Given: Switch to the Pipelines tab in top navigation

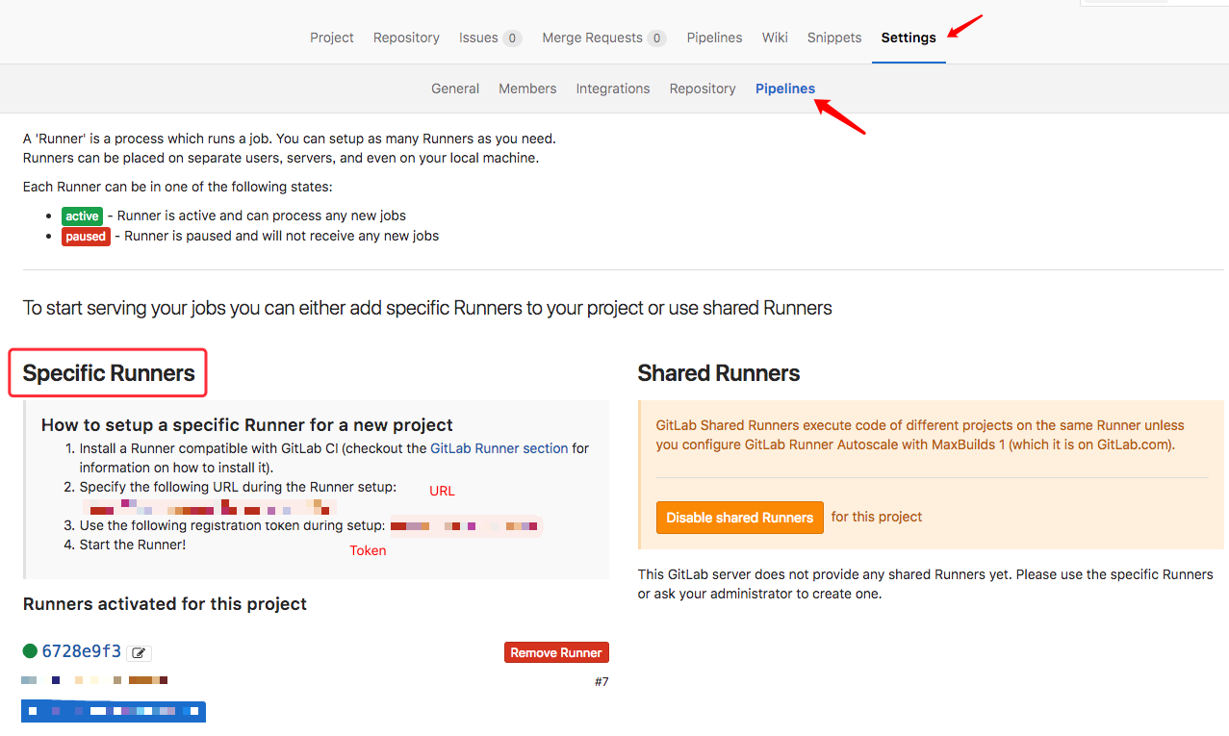Looking at the screenshot, I should pos(714,38).
